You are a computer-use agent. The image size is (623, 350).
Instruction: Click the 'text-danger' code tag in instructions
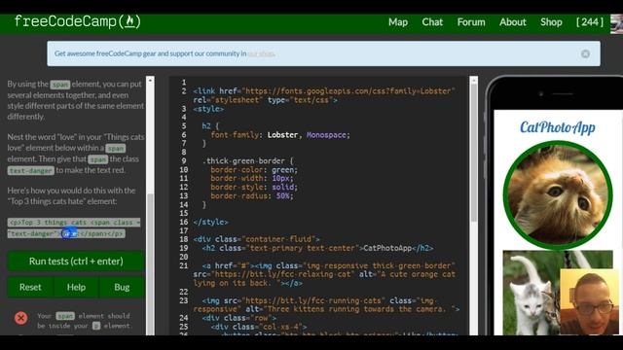pyautogui.click(x=30, y=171)
